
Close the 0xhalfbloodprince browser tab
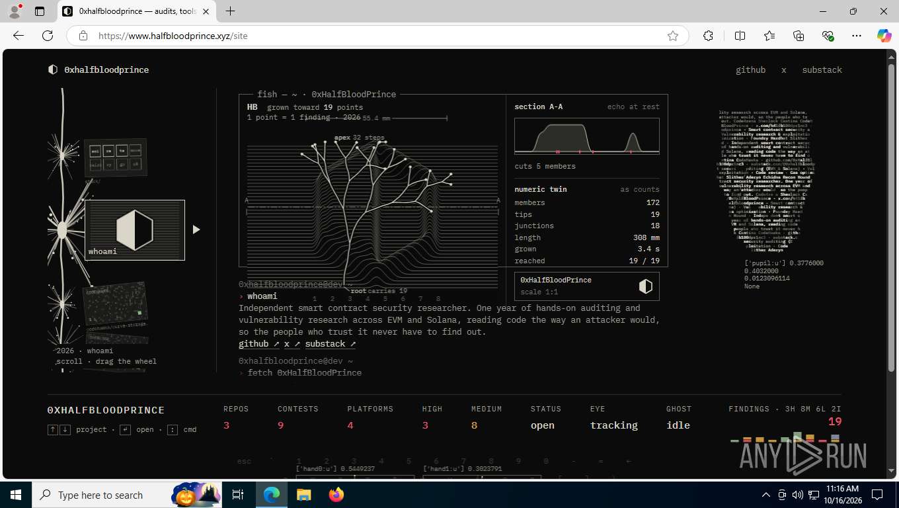pyautogui.click(x=206, y=11)
